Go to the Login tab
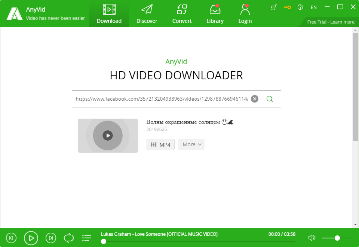 pos(245,13)
